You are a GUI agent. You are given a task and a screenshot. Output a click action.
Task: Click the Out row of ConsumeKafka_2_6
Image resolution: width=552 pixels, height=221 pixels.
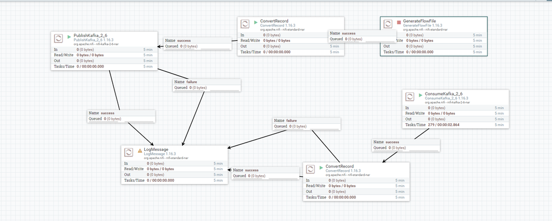455,119
